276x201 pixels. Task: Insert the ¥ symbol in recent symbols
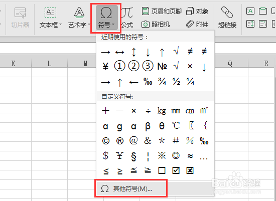[x=105, y=66]
